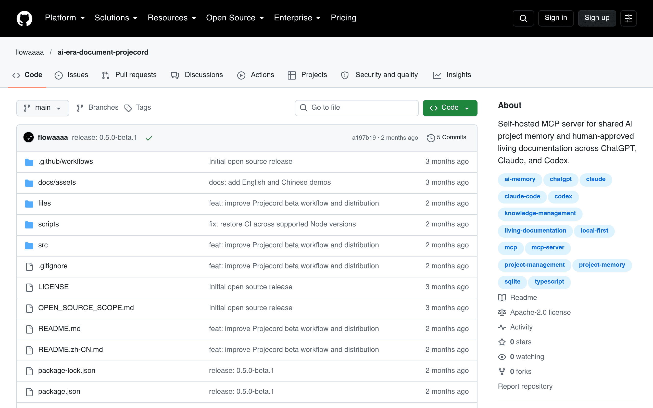The height and width of the screenshot is (408, 653).
Task: Click the GitHub logo icon
Action: [x=24, y=18]
